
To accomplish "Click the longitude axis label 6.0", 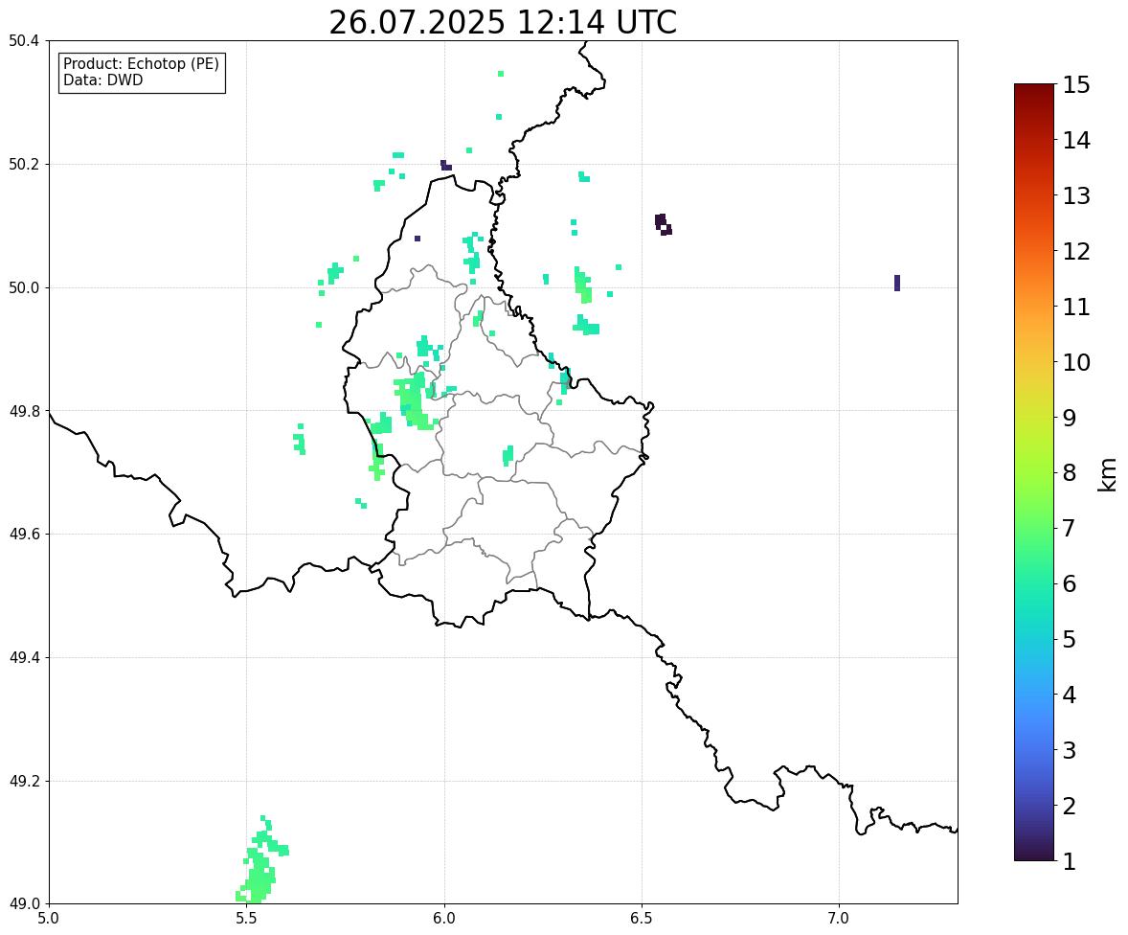I will coord(444,919).
